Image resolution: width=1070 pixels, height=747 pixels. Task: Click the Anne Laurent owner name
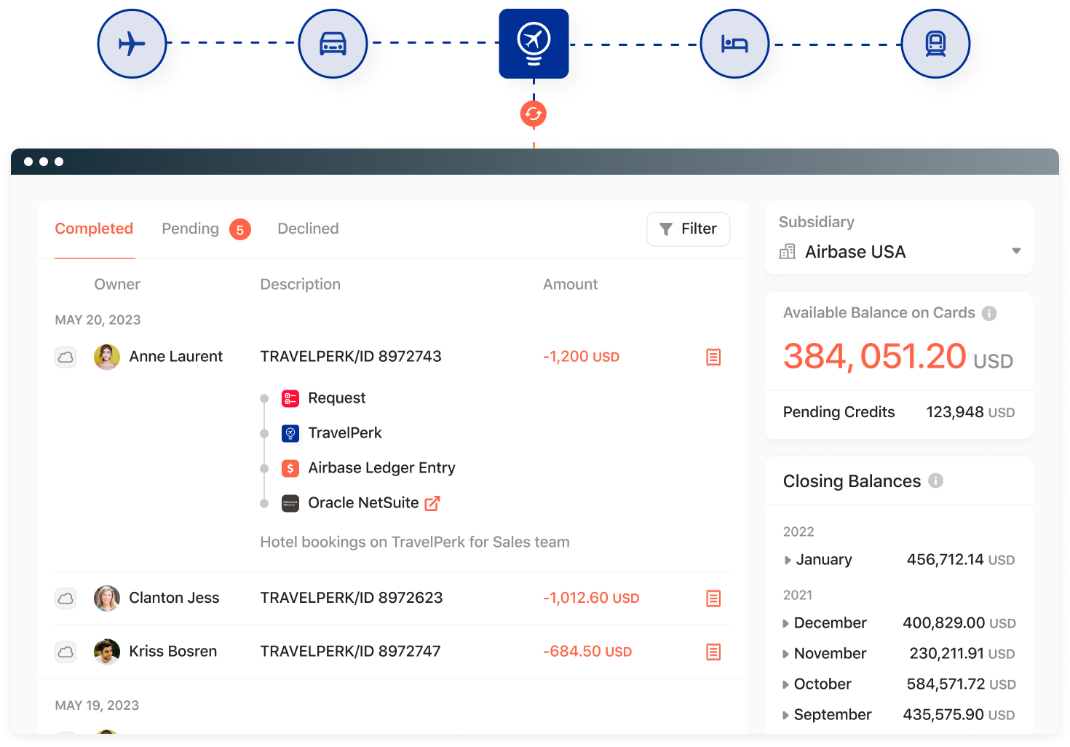[x=176, y=357]
